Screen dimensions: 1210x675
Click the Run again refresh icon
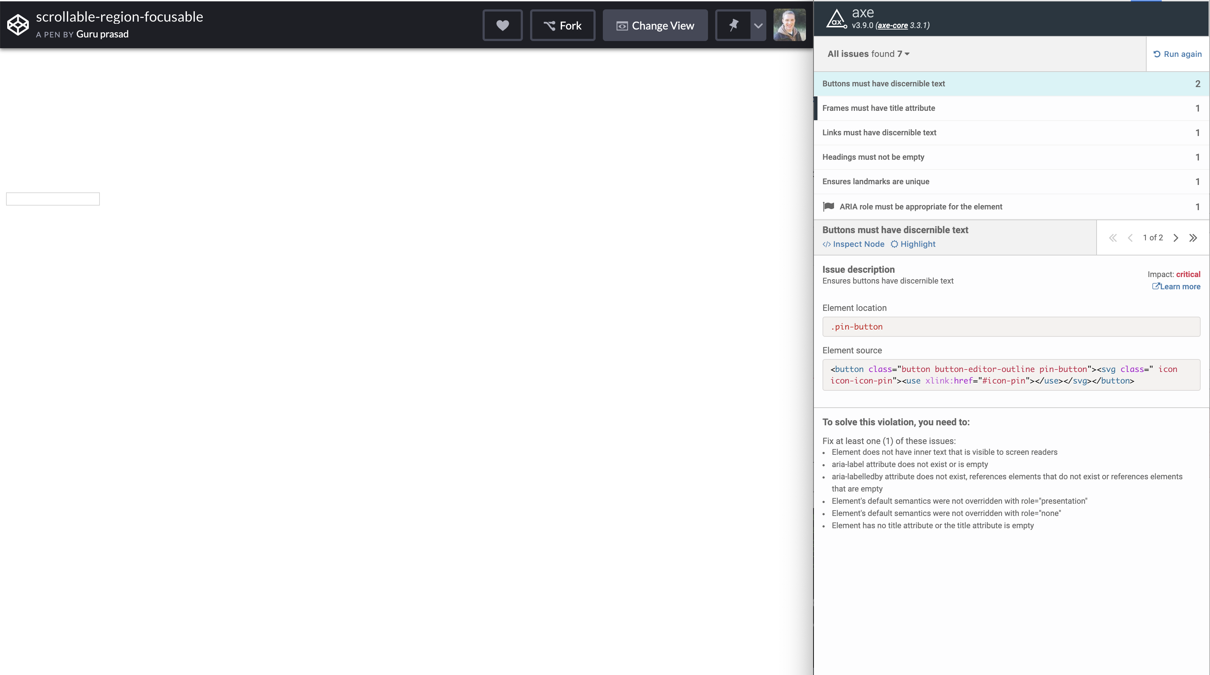[1157, 54]
